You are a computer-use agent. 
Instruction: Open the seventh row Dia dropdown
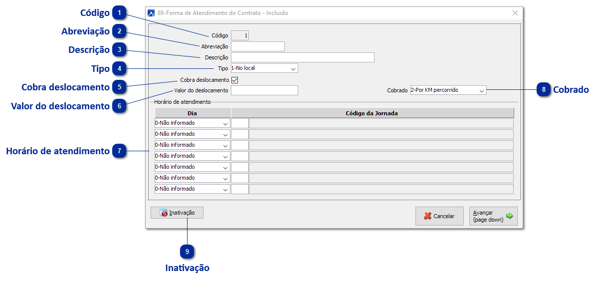(193, 189)
